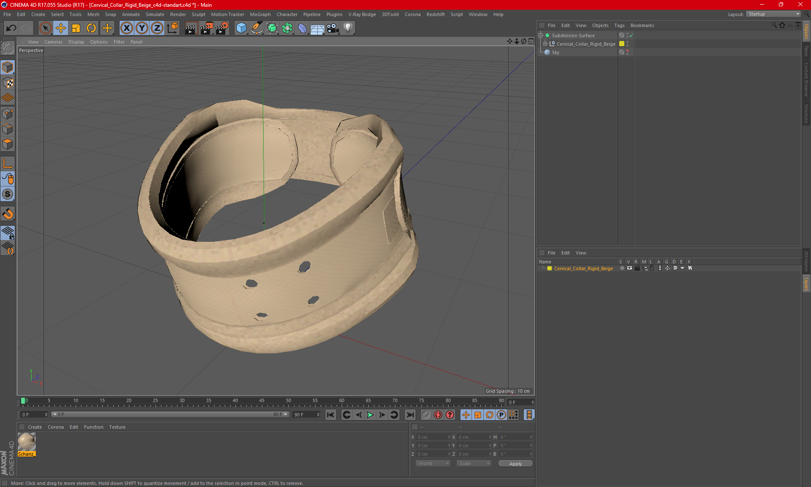
Task: Open Render to Picture Viewer
Action: [207, 28]
